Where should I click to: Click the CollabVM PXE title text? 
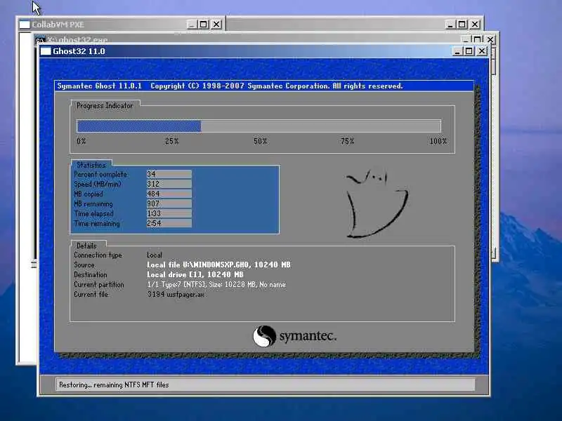(x=58, y=25)
